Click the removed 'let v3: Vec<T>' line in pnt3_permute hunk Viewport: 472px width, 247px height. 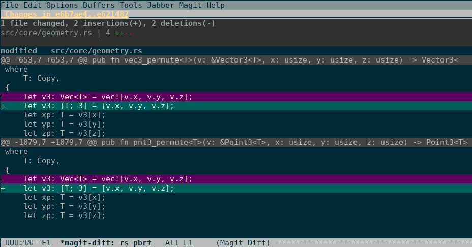(x=236, y=179)
